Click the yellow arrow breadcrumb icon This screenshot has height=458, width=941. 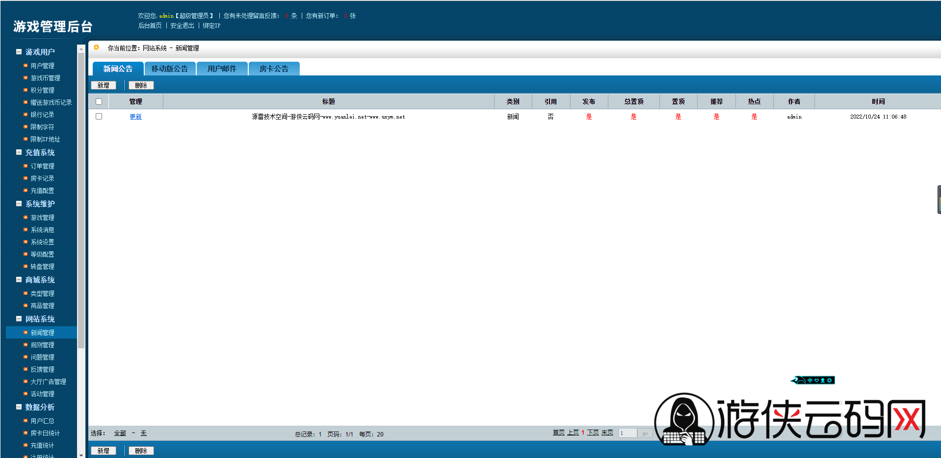tap(97, 48)
